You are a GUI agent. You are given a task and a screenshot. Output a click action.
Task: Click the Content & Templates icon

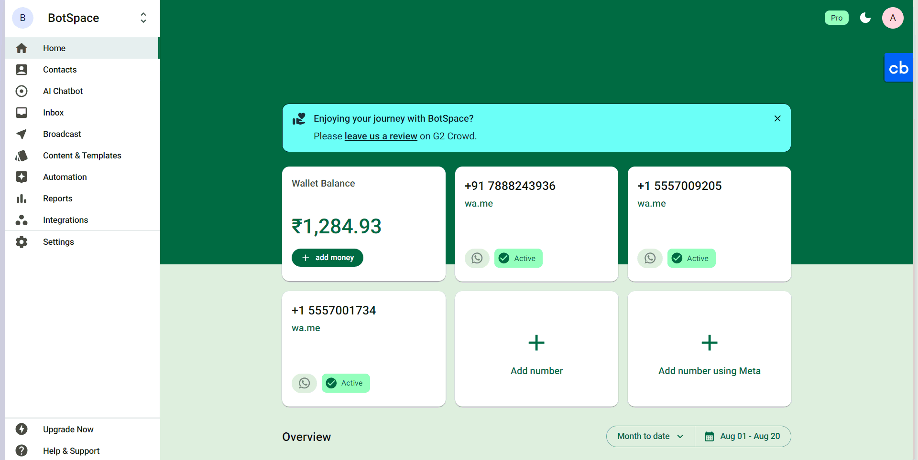22,156
